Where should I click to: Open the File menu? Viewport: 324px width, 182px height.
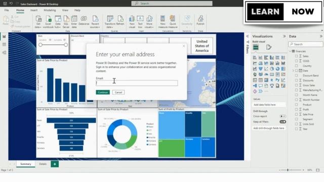point(7,10)
